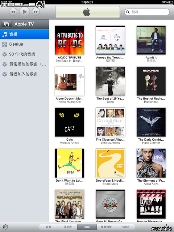174x232 pixels.
Task: Switch to the 專輯 tab
Action: pos(87,227)
